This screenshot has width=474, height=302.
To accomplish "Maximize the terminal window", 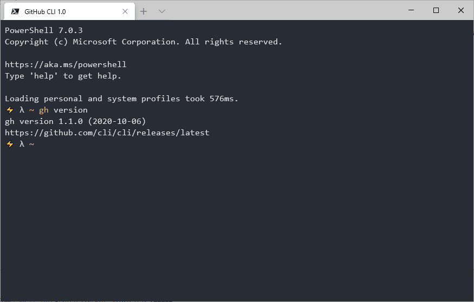I will [436, 10].
